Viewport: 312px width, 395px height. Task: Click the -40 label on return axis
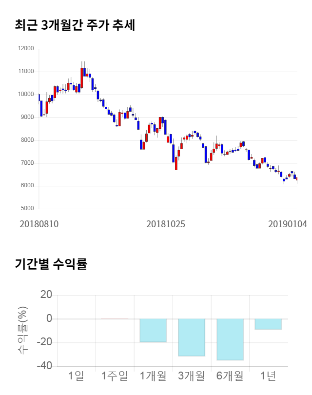click(46, 366)
